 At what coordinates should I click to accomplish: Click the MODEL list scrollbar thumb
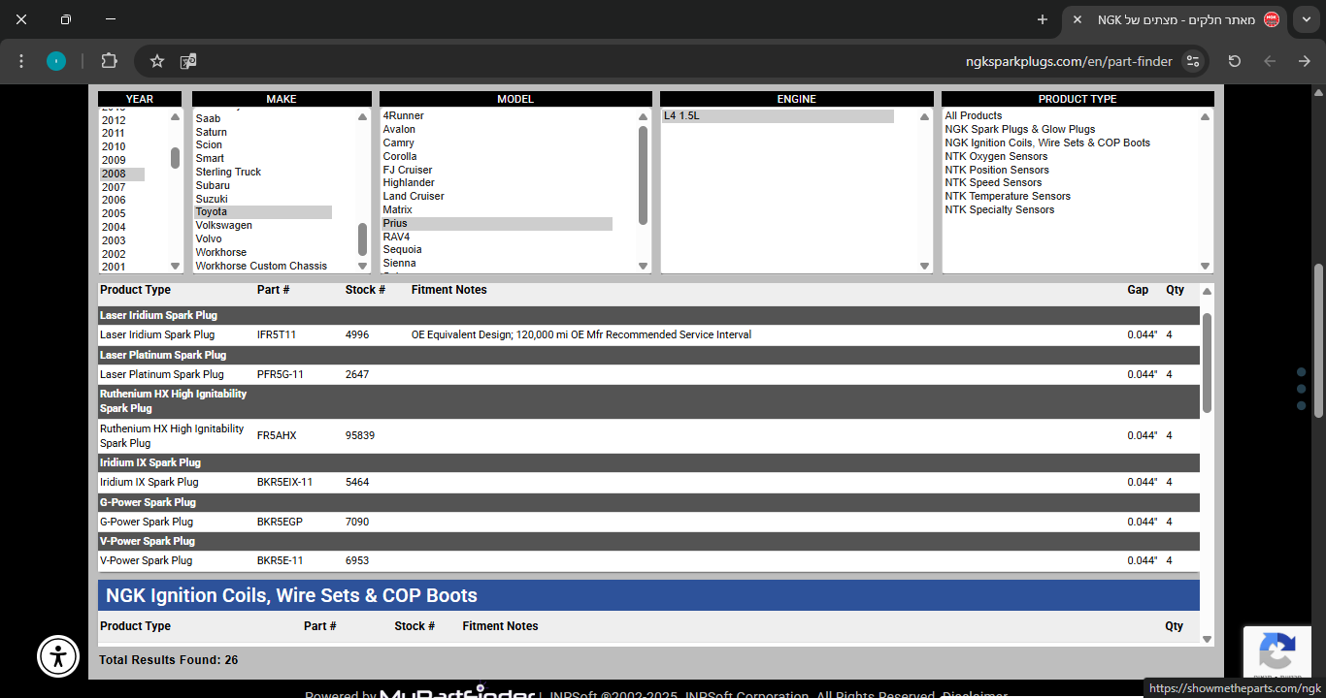(x=643, y=174)
